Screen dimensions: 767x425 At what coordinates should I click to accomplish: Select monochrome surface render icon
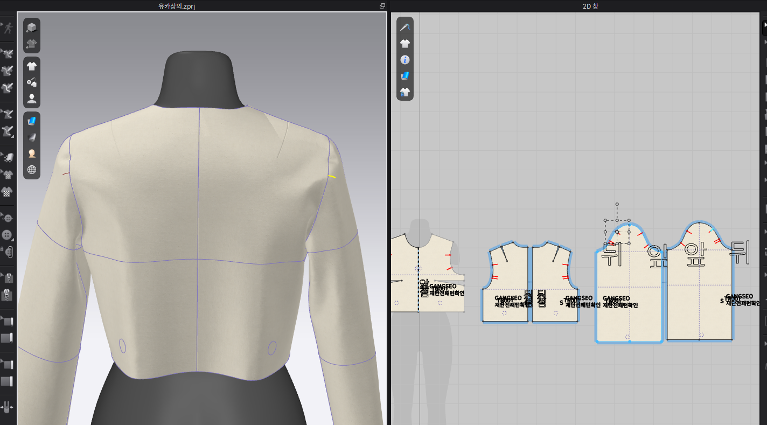[x=32, y=137]
